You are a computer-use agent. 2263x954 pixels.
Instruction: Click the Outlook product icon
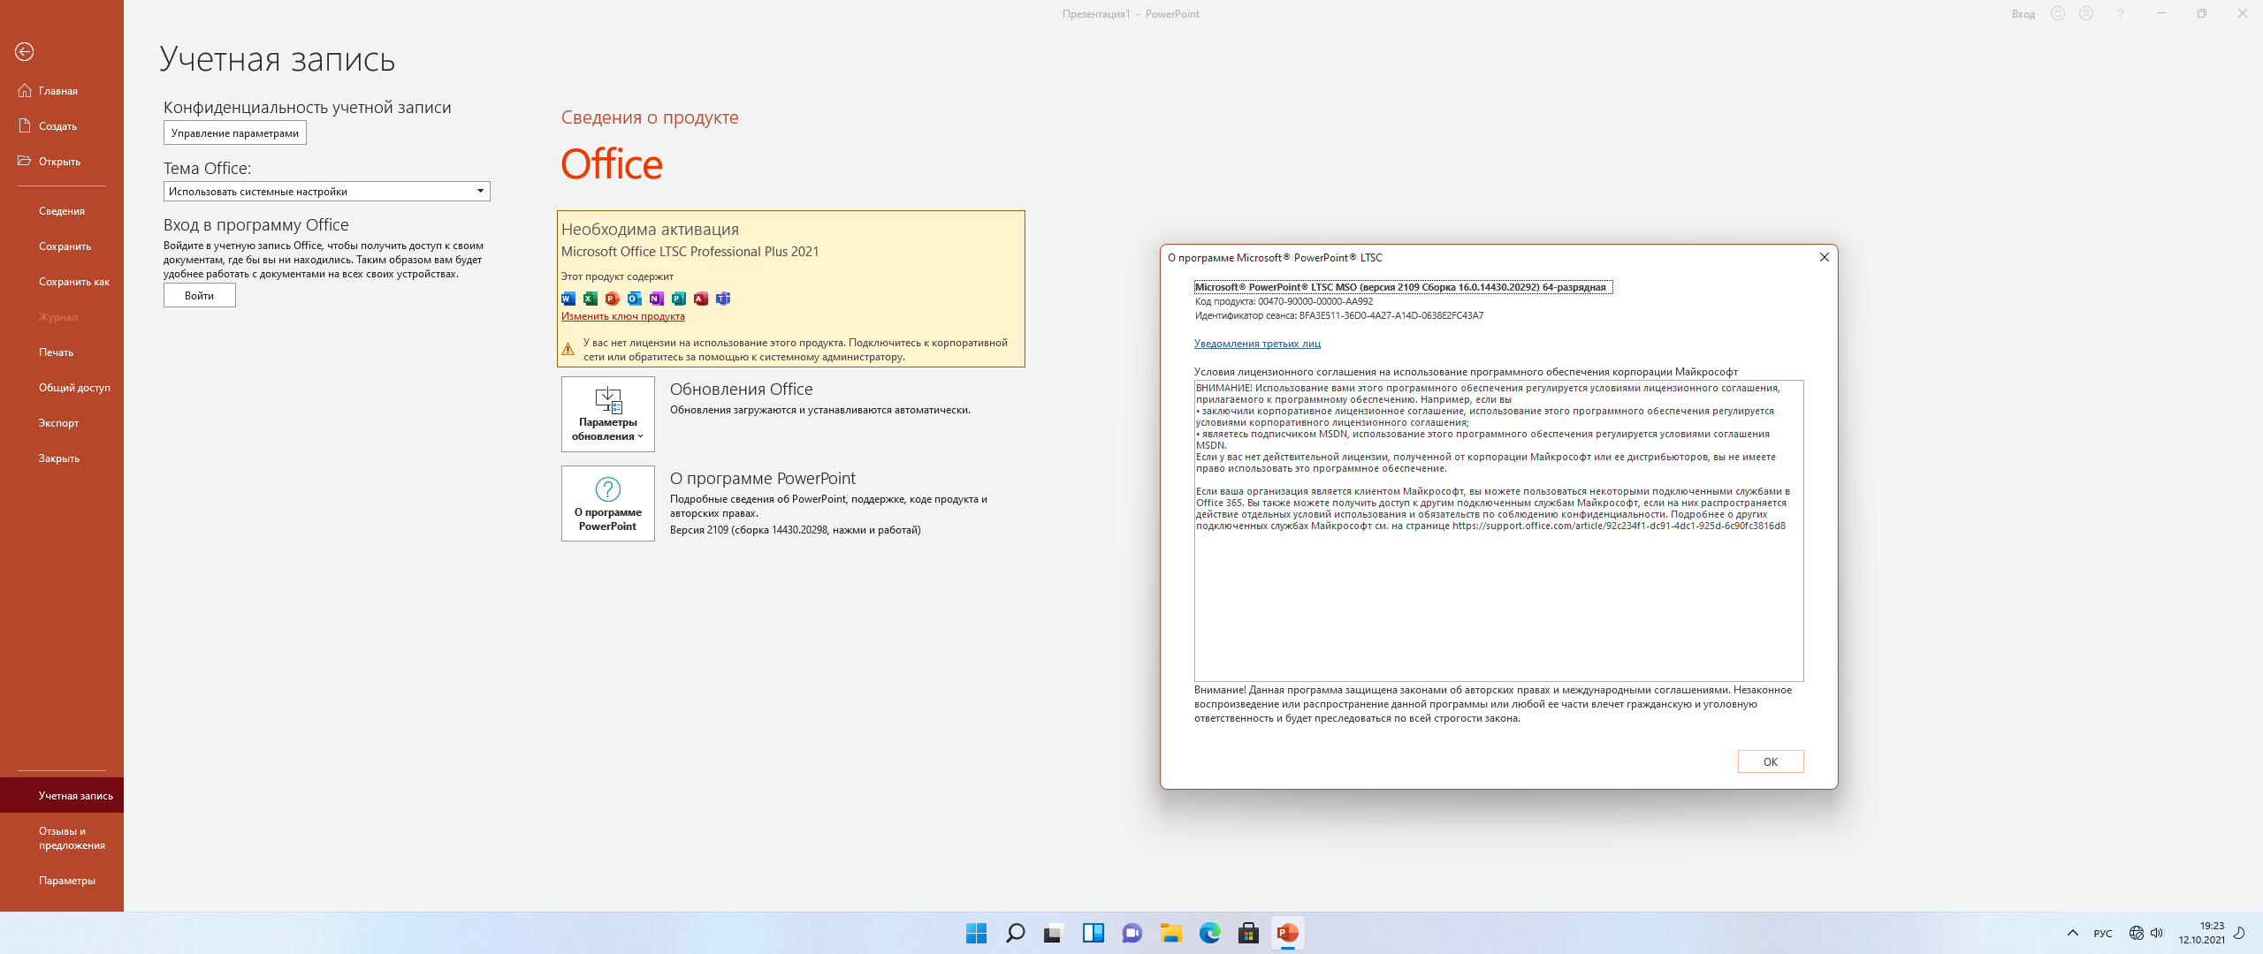click(635, 299)
